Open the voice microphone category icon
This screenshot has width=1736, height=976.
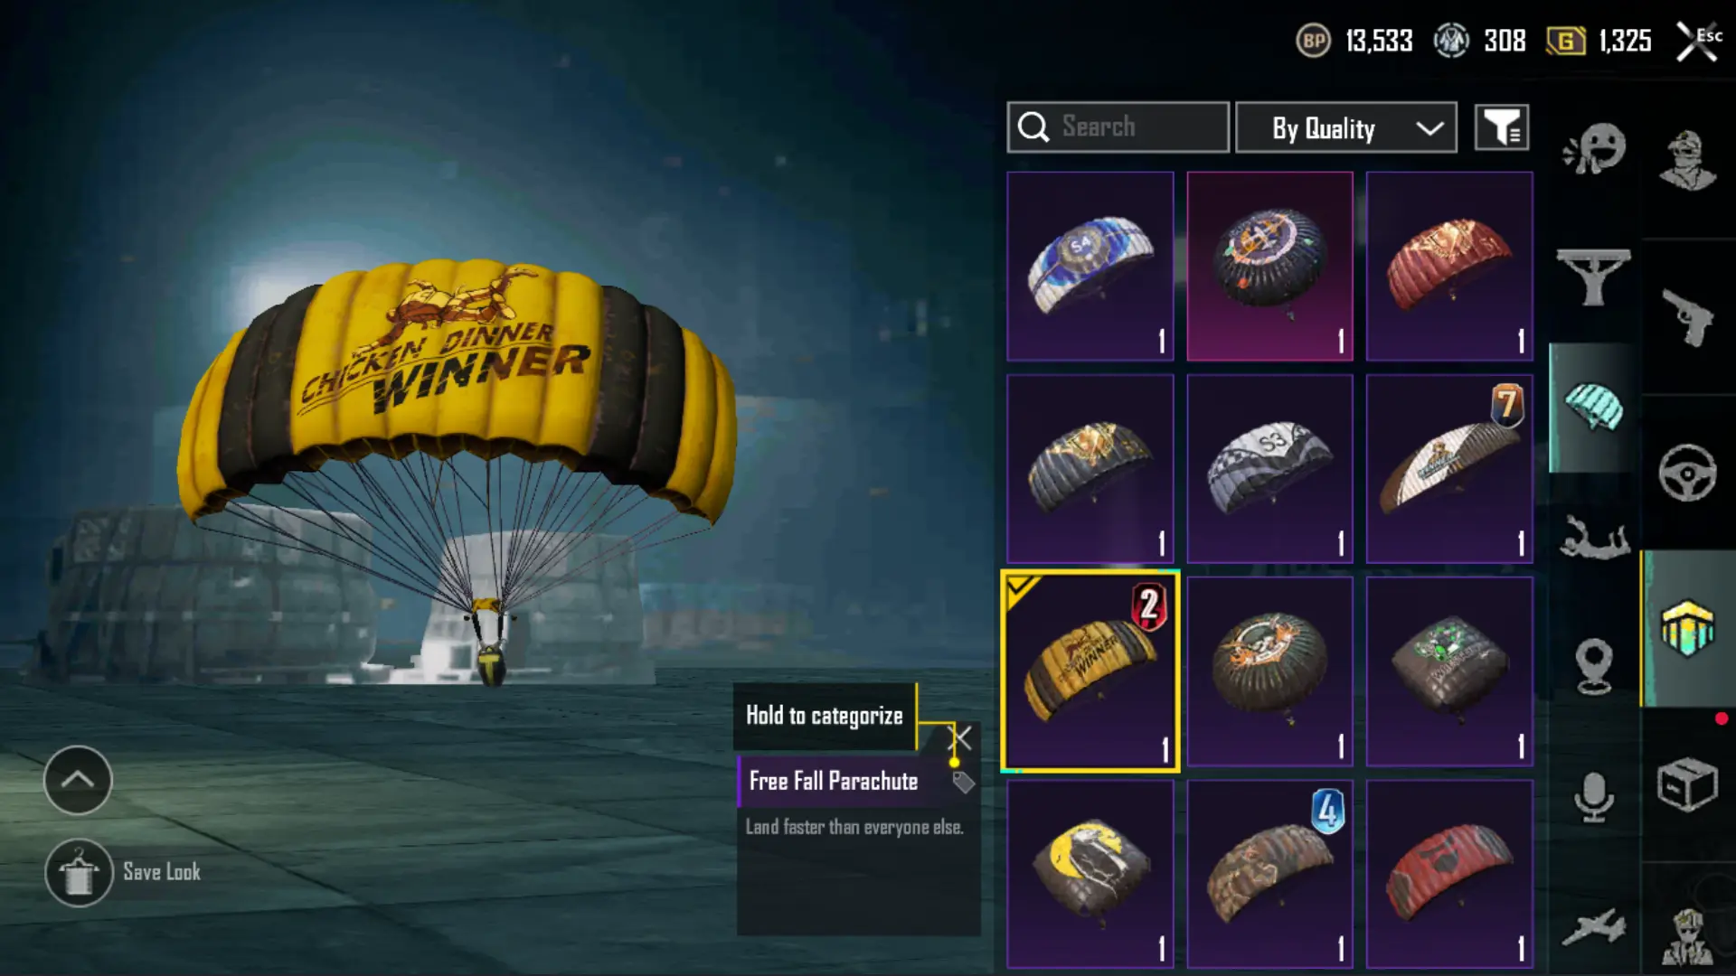(1594, 796)
